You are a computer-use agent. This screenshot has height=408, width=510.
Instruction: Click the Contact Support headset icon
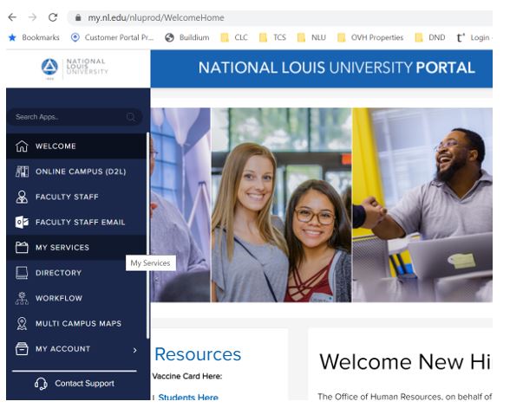[41, 384]
